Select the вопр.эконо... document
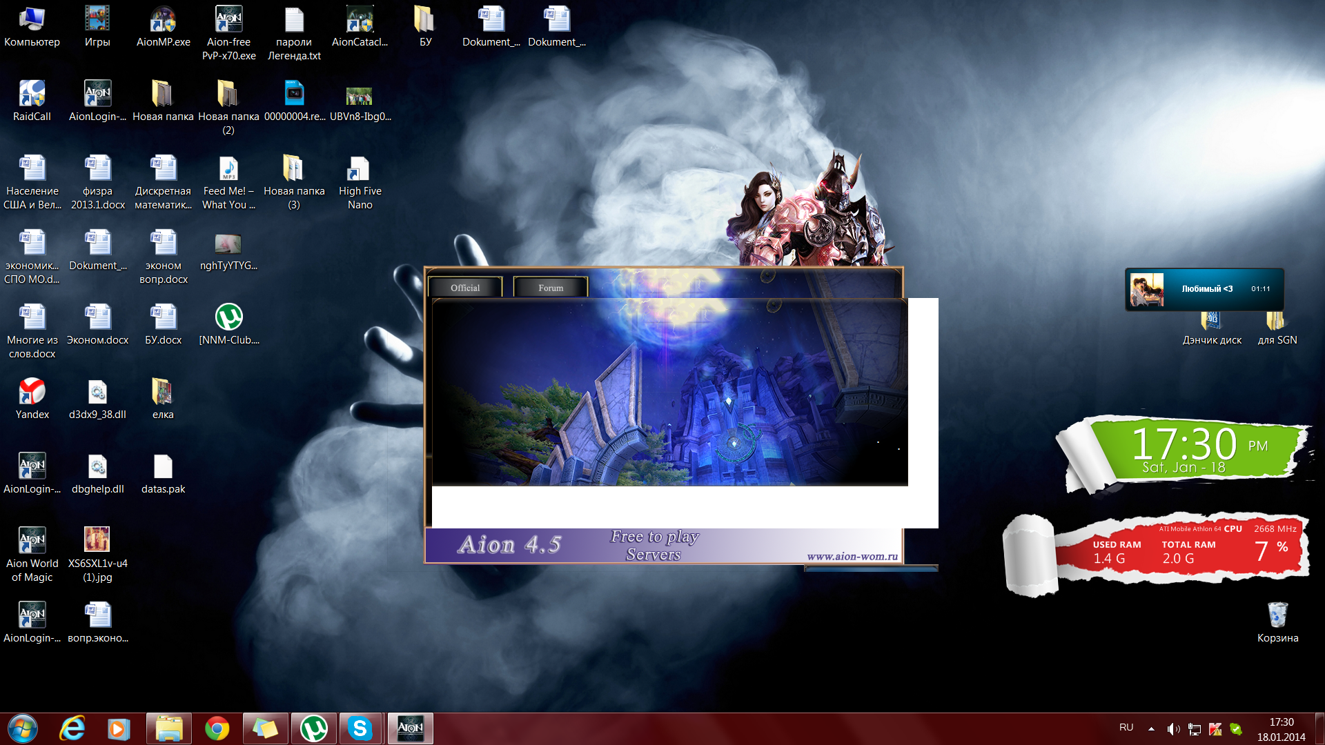 (x=97, y=623)
